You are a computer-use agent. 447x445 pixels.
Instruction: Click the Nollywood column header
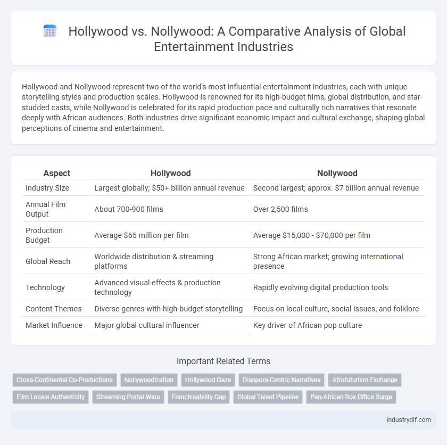pyautogui.click(x=337, y=173)
